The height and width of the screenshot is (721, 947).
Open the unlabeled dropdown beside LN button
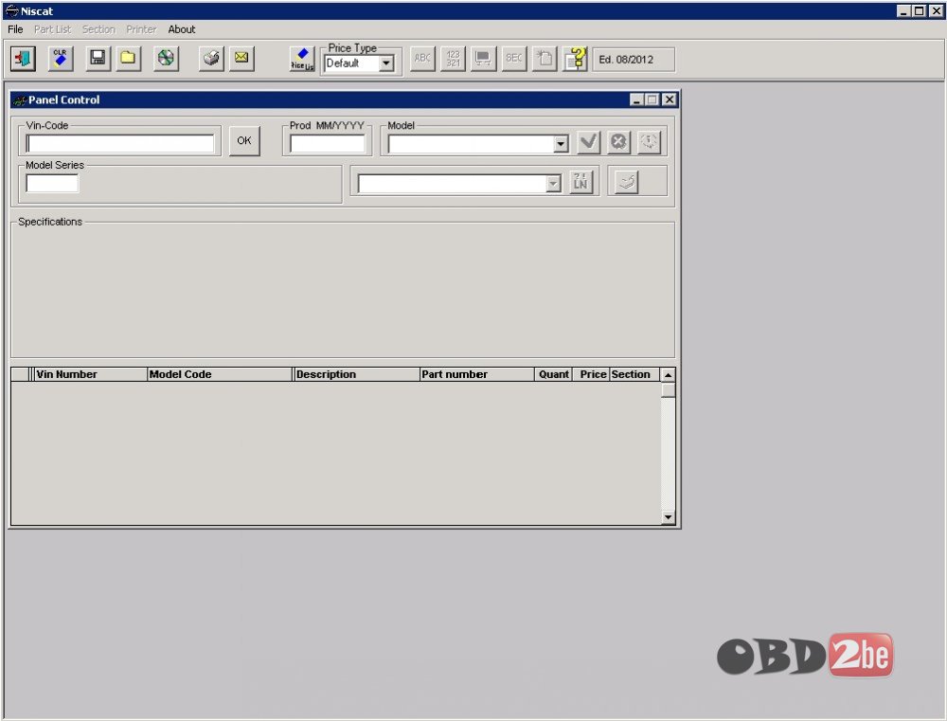[553, 184]
